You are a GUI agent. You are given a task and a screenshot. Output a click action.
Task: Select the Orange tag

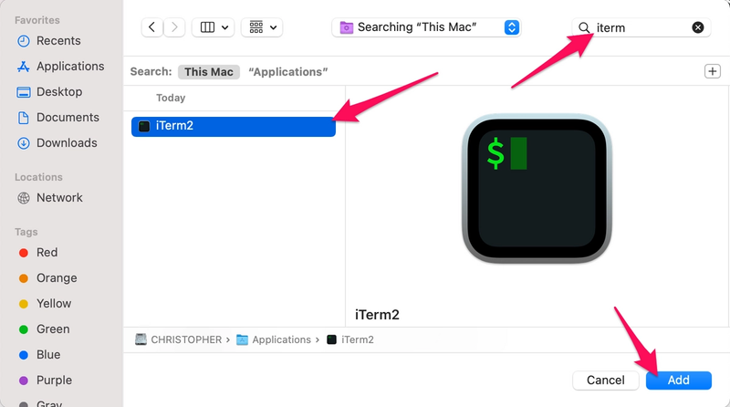click(x=57, y=278)
